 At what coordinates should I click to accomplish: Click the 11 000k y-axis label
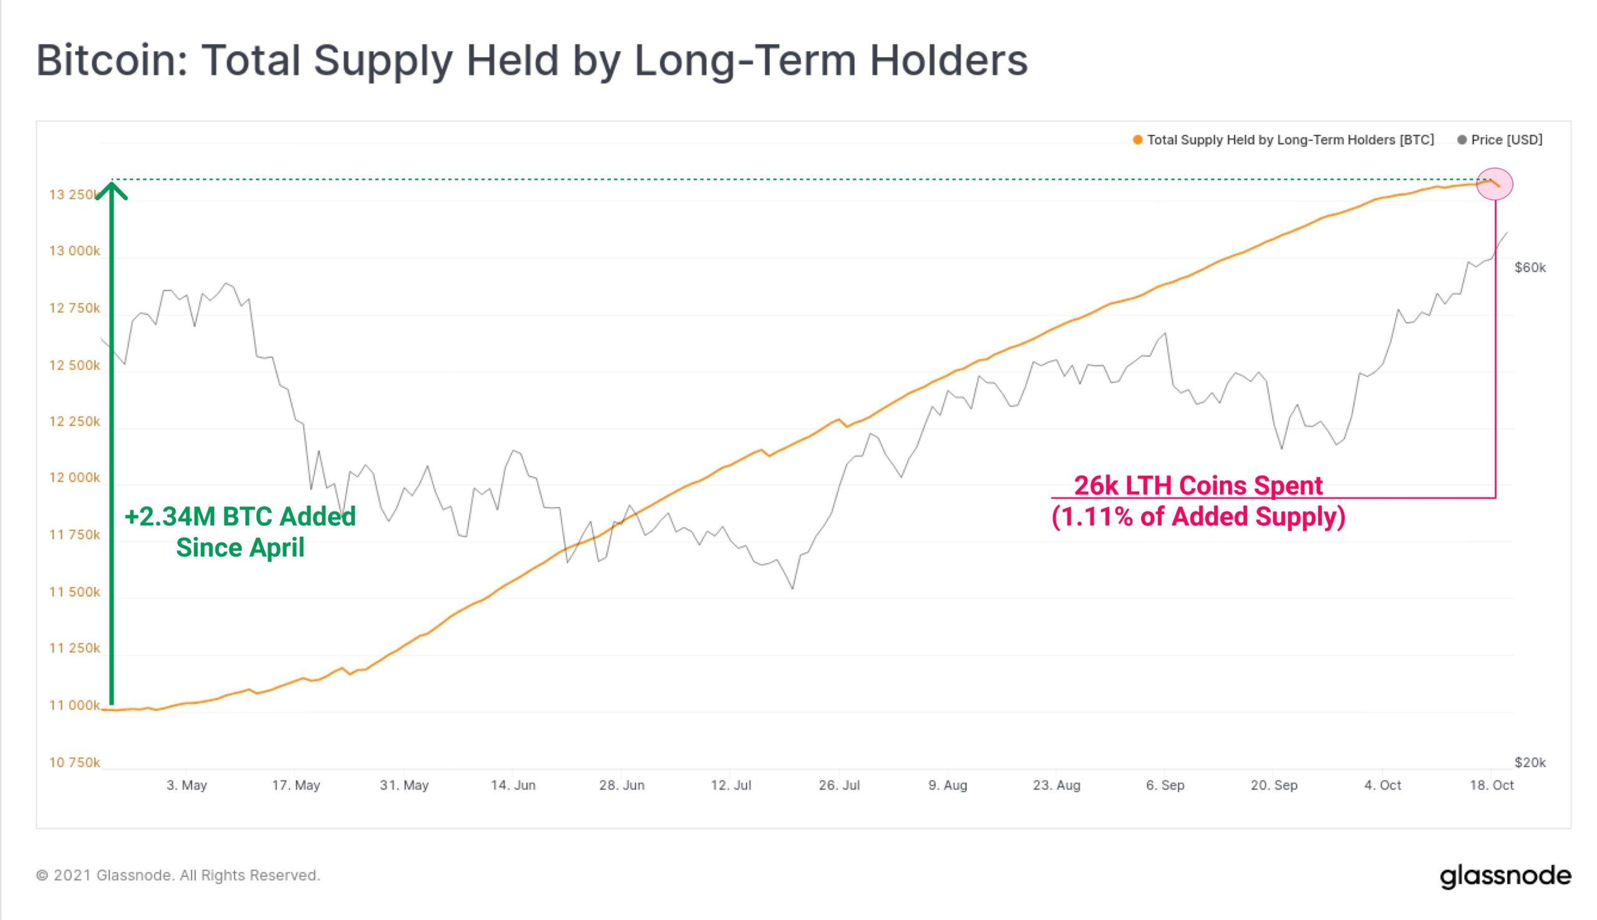point(75,706)
